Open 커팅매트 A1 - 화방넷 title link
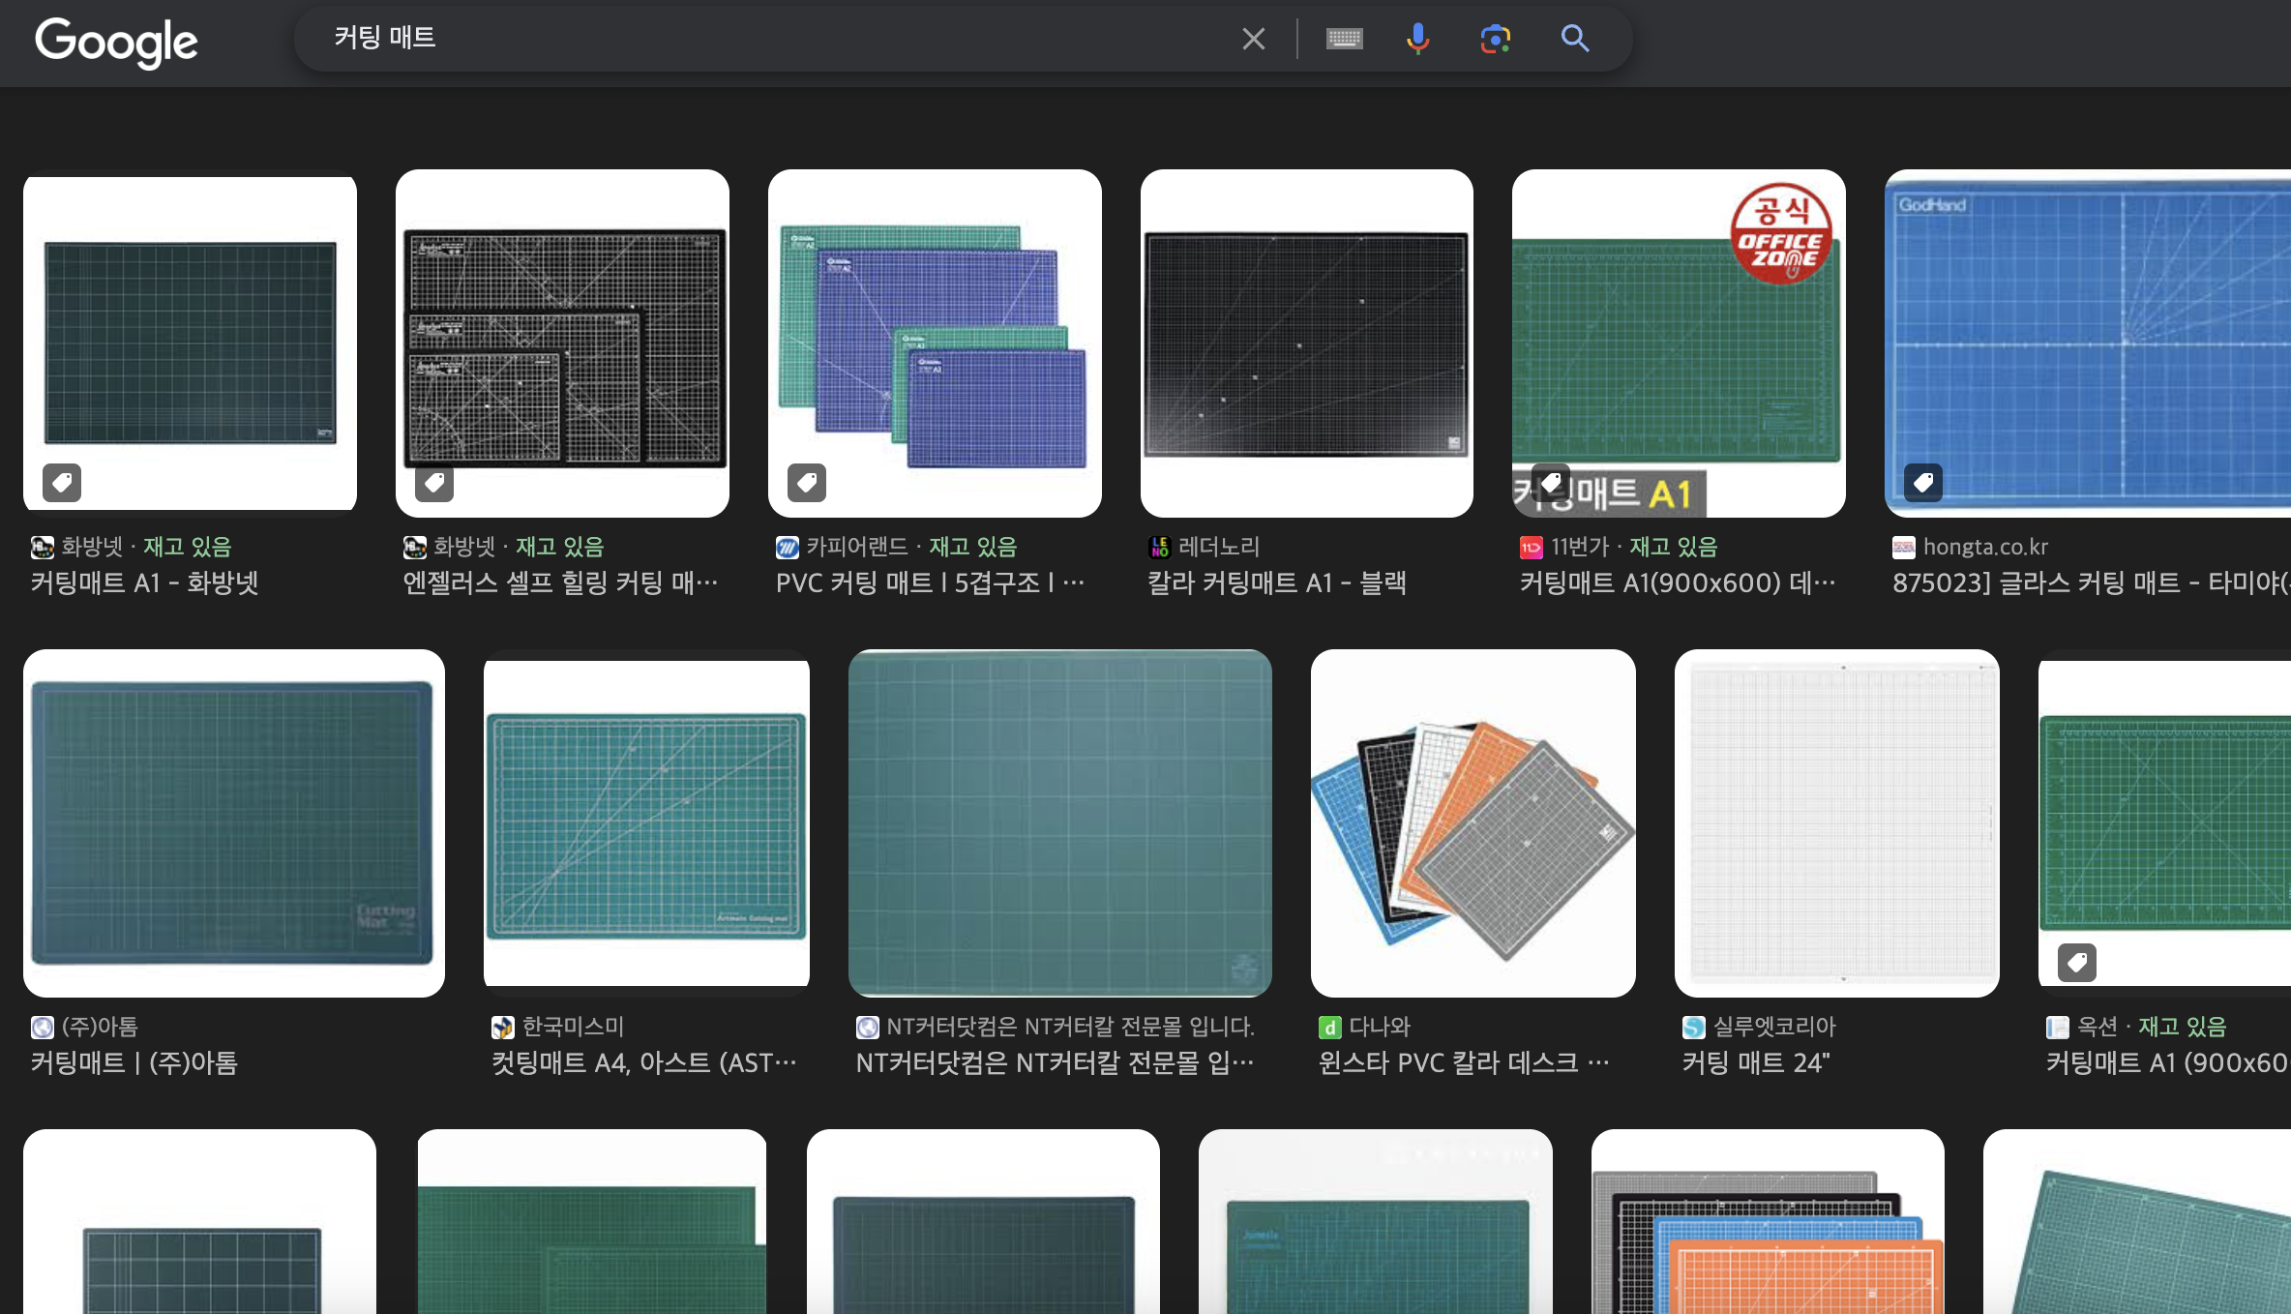 (144, 582)
